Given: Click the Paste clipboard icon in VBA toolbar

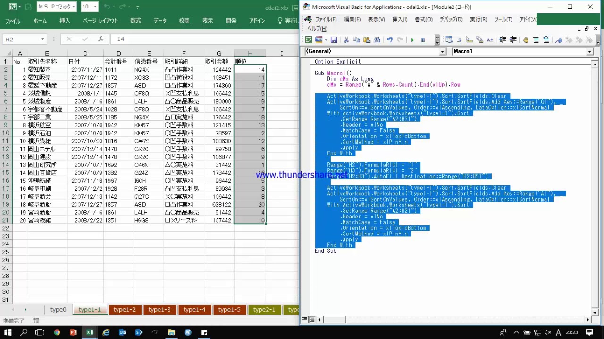Looking at the screenshot, I should (367, 40).
